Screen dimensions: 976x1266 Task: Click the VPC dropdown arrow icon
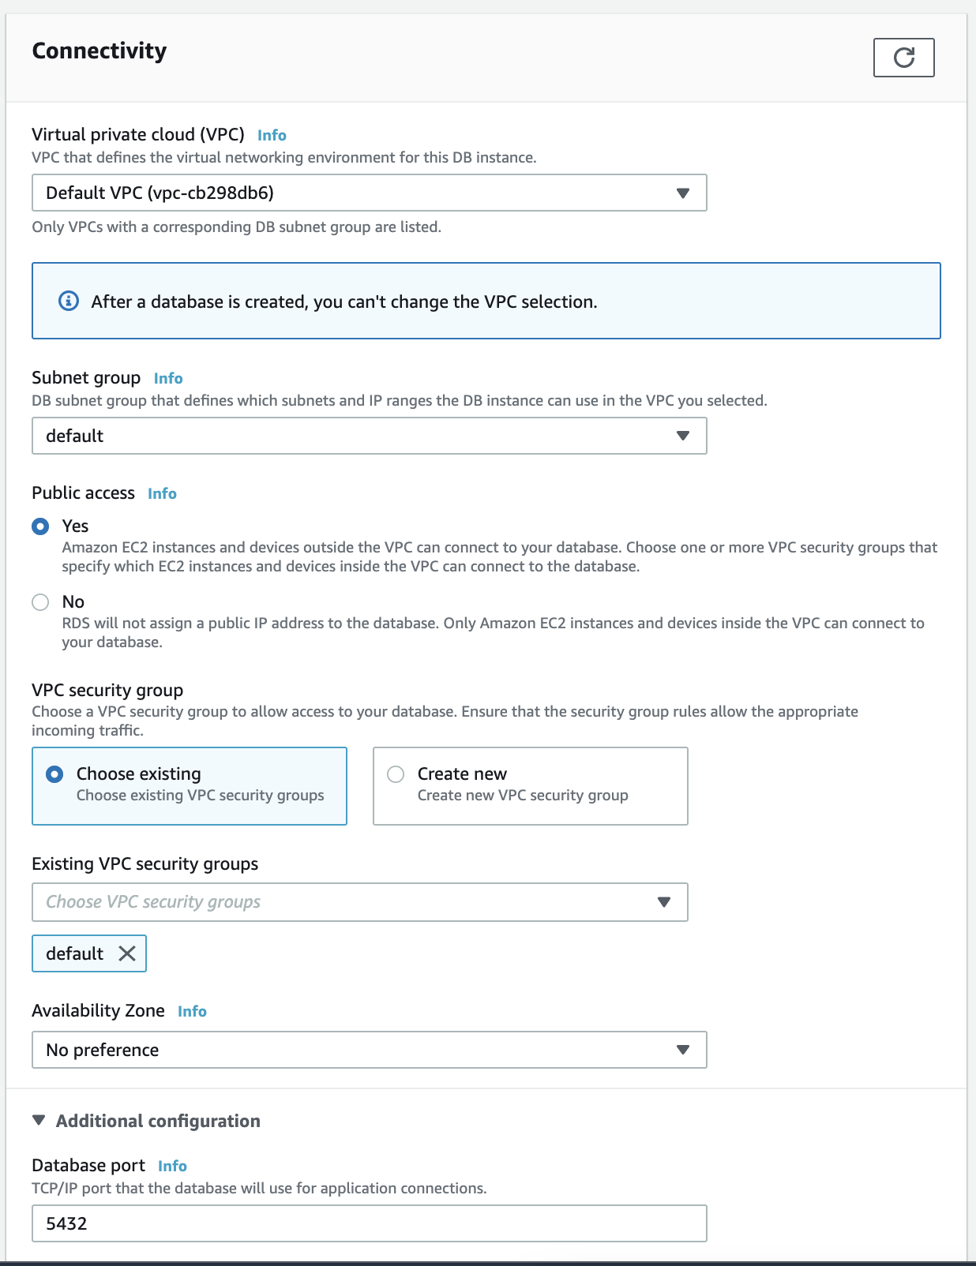pos(683,193)
